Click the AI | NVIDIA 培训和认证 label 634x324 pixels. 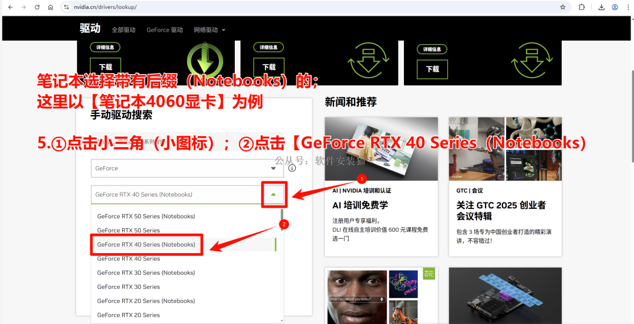coord(362,191)
